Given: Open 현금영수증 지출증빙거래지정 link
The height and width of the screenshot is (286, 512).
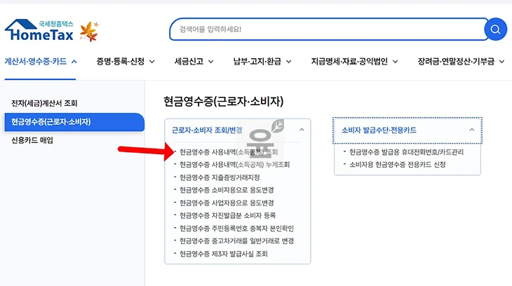Looking at the screenshot, I should click(220, 177).
